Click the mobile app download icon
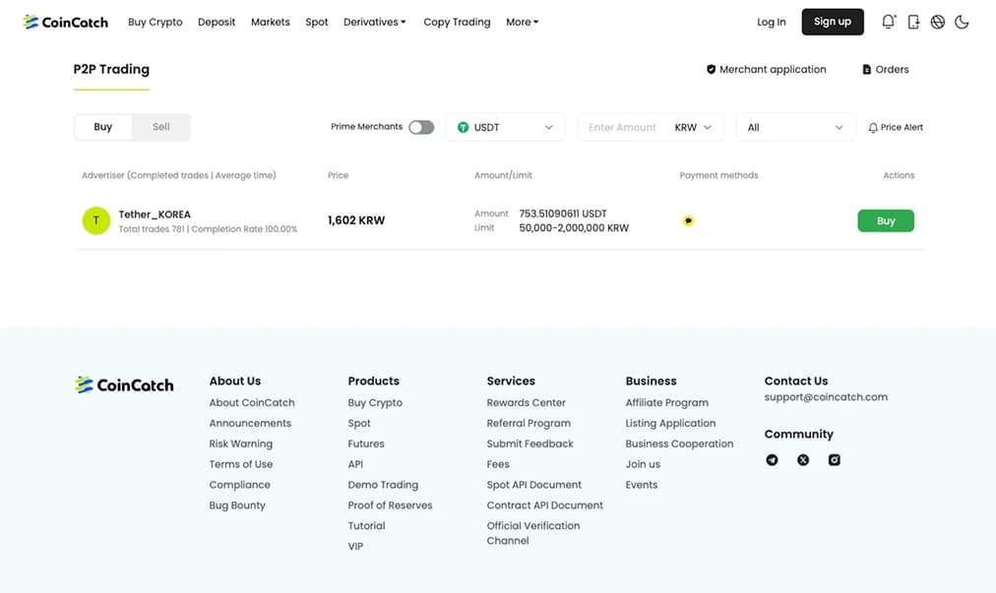996x593 pixels. pyautogui.click(x=913, y=21)
